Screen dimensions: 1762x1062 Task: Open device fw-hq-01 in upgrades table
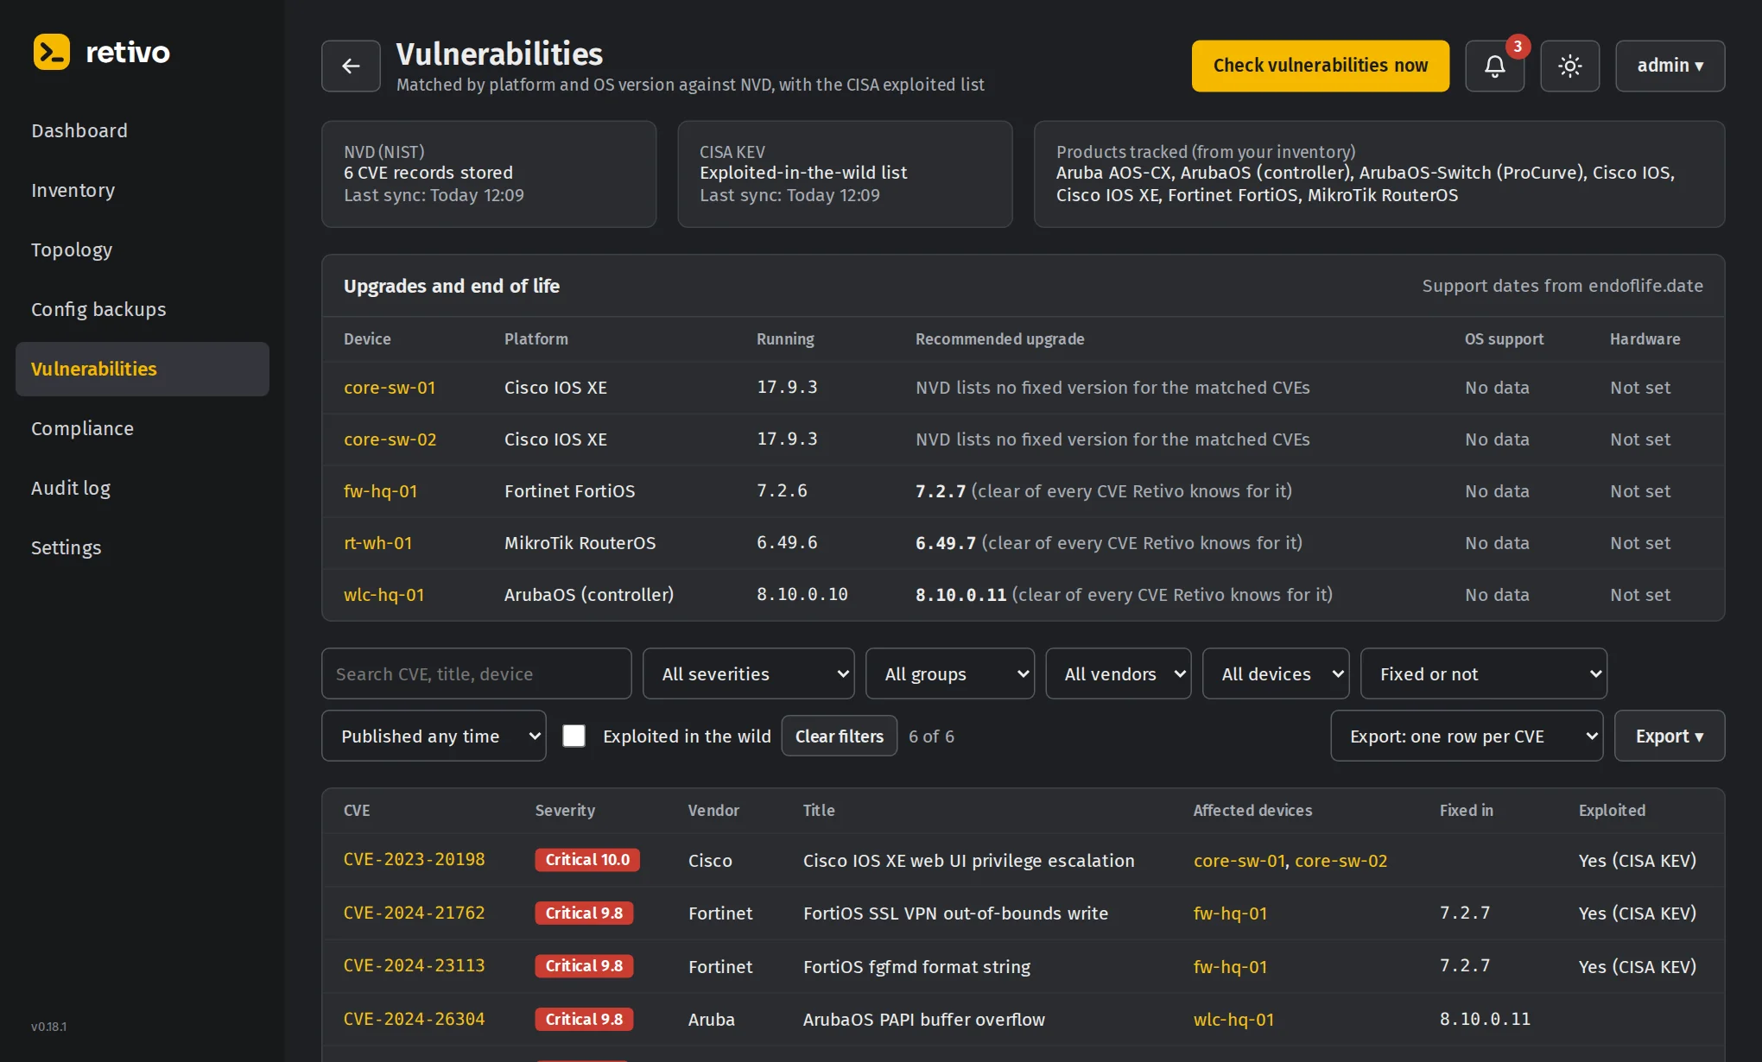click(381, 491)
